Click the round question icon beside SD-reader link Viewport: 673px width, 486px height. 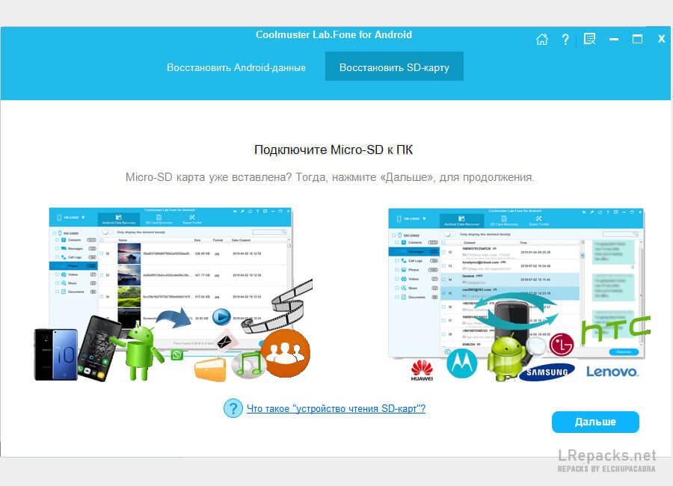pyautogui.click(x=233, y=408)
